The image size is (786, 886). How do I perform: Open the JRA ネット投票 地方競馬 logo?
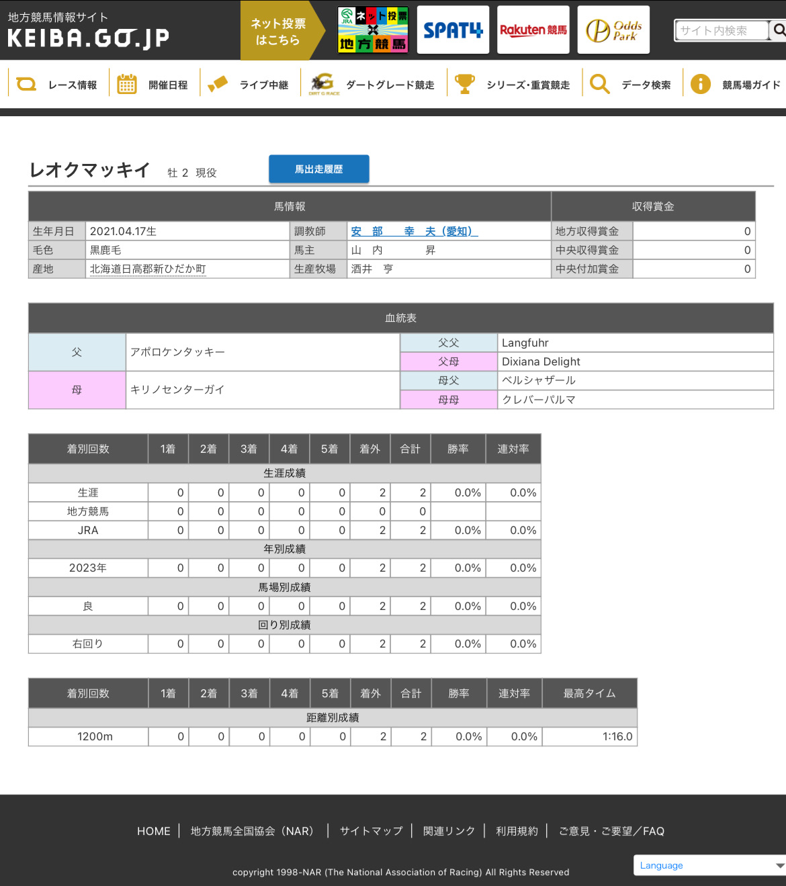click(373, 30)
